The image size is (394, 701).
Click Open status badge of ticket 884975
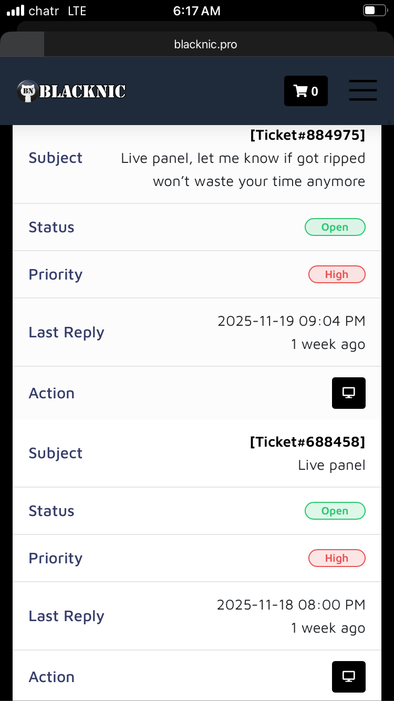[x=335, y=227]
